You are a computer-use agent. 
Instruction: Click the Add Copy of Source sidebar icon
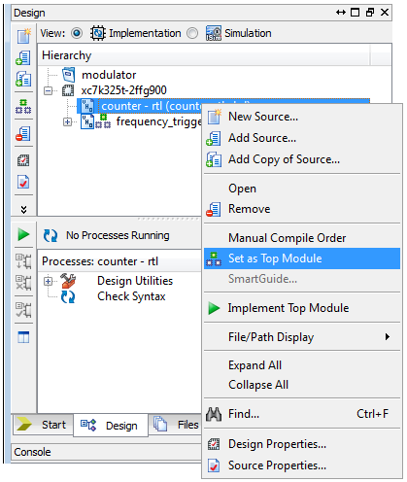tap(23, 79)
